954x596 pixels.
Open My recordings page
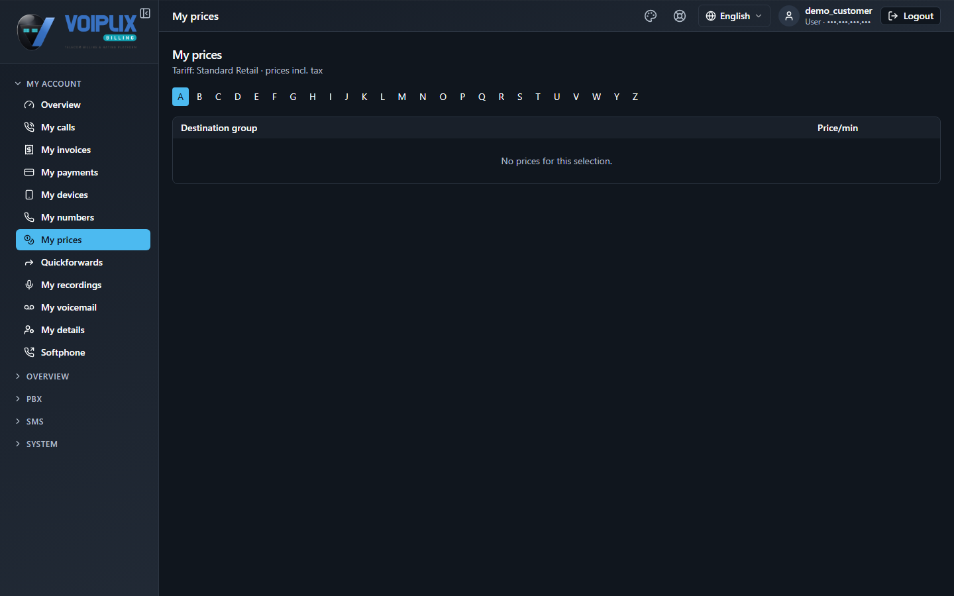[x=83, y=285]
